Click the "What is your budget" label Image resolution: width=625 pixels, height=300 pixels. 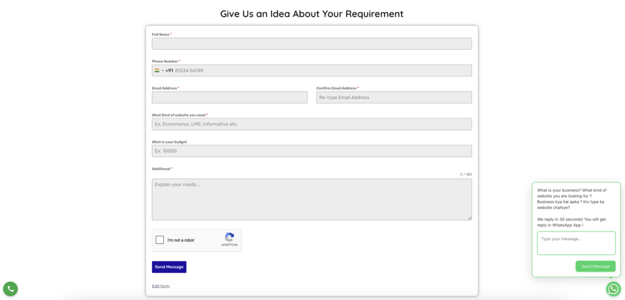coord(169,142)
